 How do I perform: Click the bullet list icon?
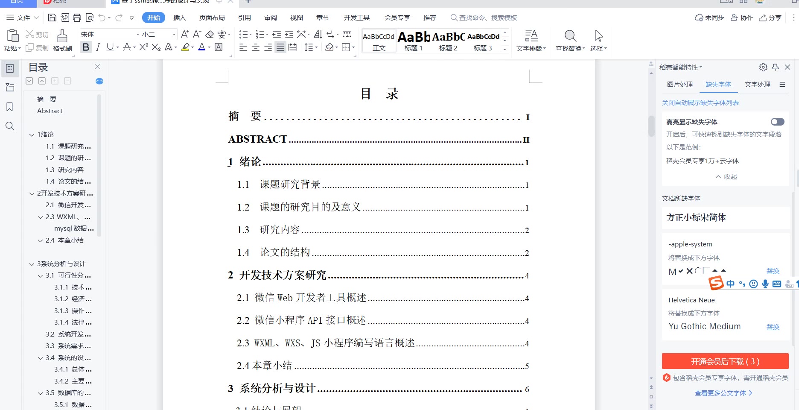click(x=243, y=34)
